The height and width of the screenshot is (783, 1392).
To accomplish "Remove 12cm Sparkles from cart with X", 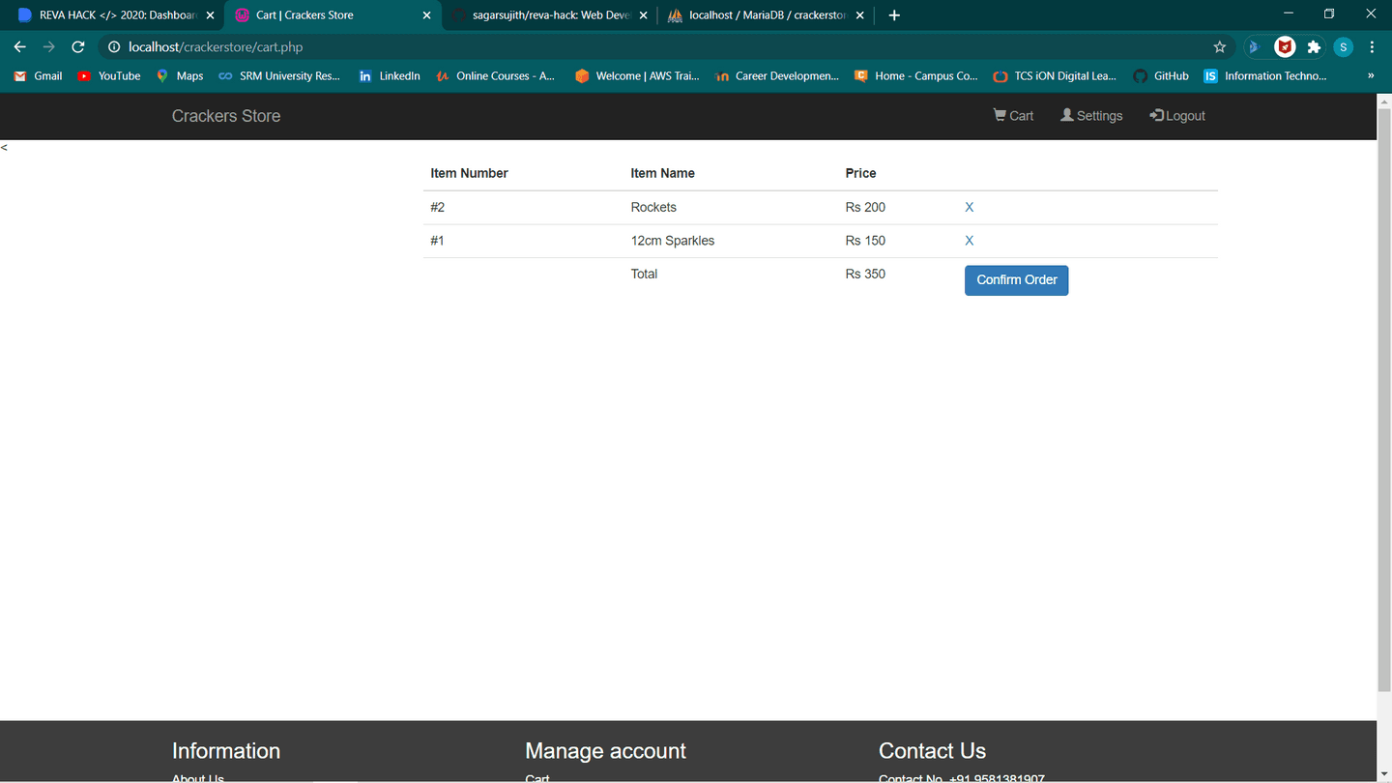I will click(970, 241).
